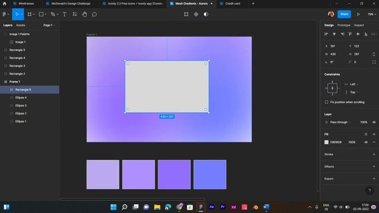This screenshot has height=213, width=379.
Task: Open fill styles icon
Action: pos(366,134)
